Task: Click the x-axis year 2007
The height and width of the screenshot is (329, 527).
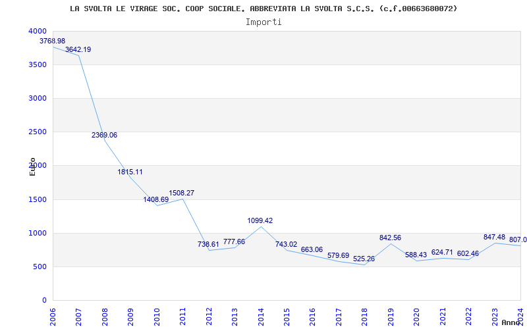Action: [78, 316]
